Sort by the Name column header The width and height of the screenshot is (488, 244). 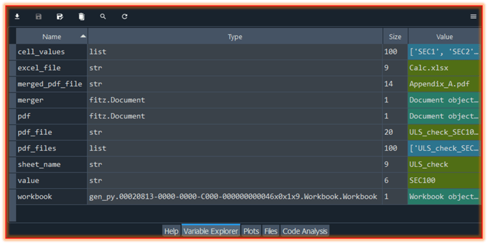click(52, 37)
